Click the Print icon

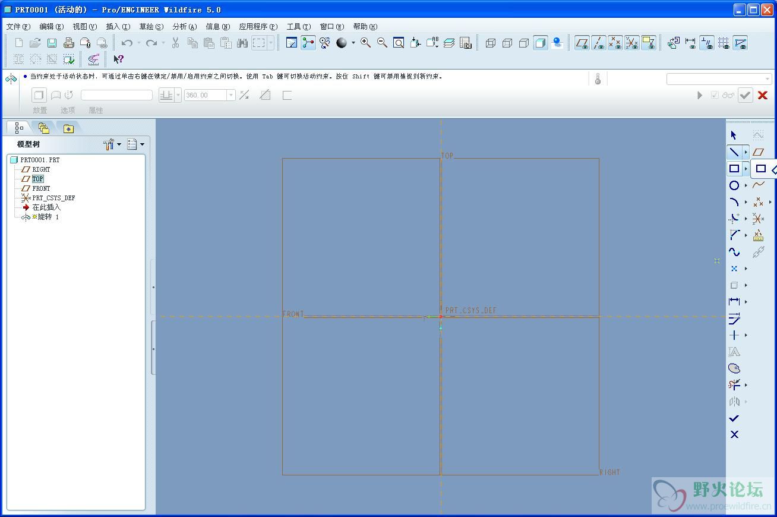(x=68, y=43)
